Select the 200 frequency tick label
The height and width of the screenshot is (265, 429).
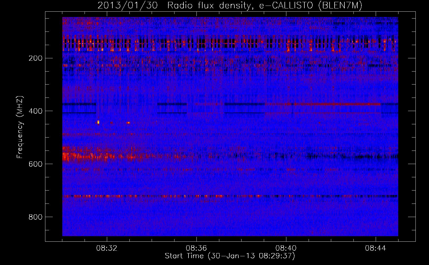36,58
